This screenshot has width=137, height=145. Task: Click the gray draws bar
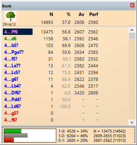point(16,135)
